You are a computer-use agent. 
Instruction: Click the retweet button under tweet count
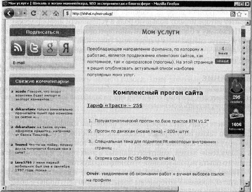pyautogui.click(x=223, y=61)
